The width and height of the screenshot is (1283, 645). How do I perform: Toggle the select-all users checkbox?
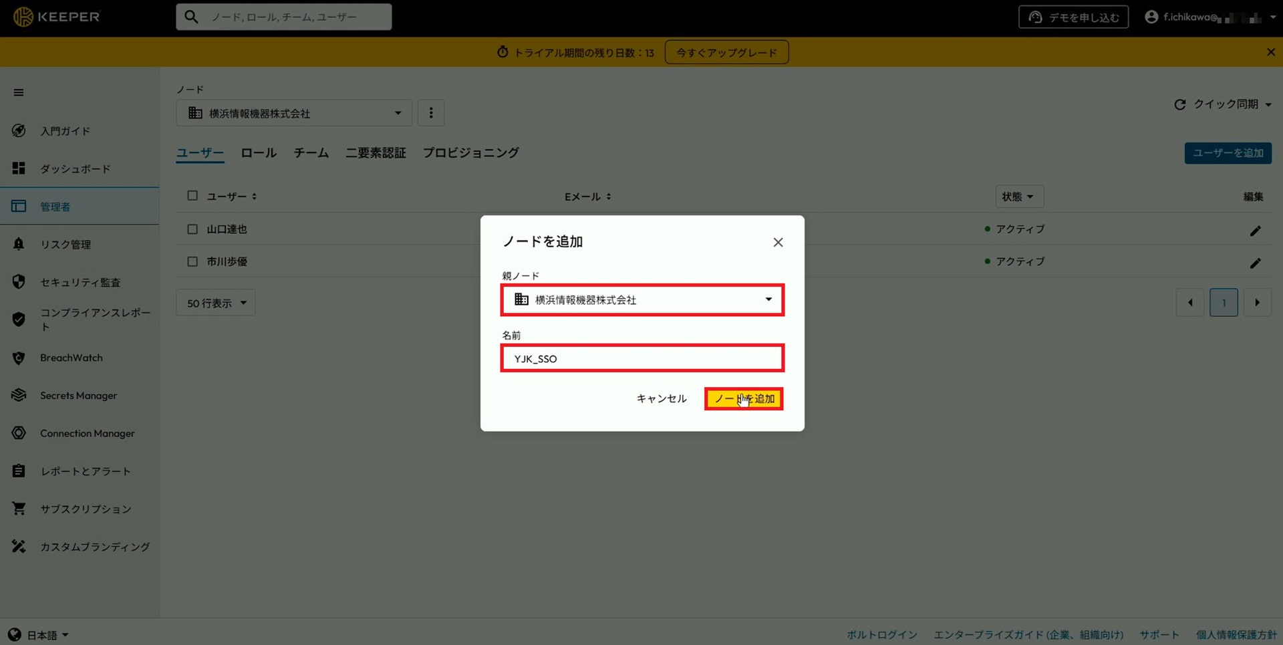[192, 196]
